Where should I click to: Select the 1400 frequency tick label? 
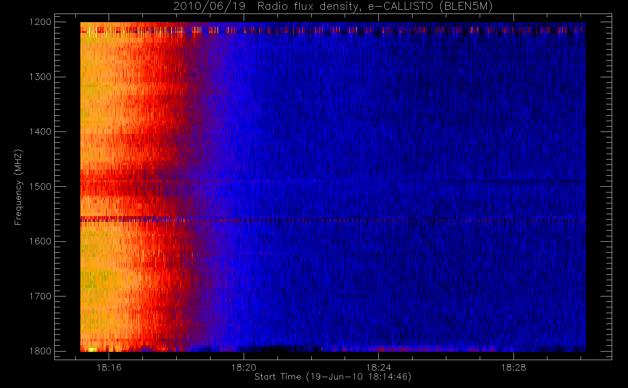coord(41,132)
